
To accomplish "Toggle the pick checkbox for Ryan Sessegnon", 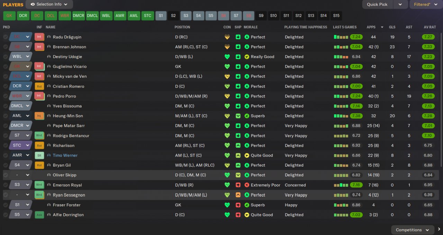I will [6, 195].
